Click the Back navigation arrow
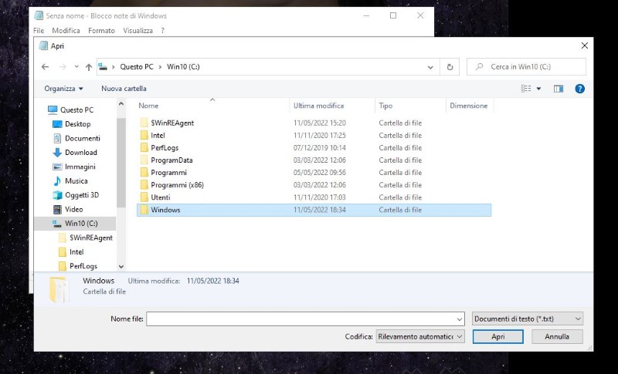 pos(45,67)
